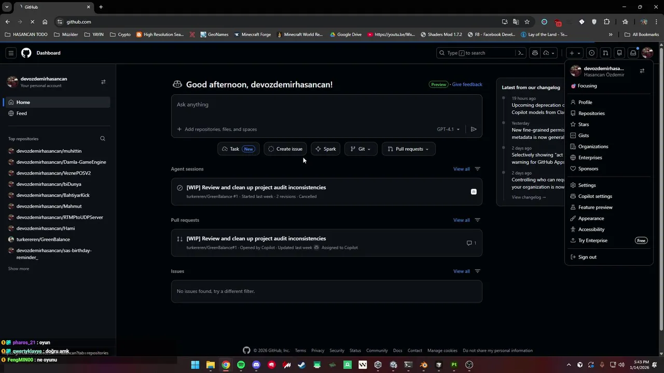The width and height of the screenshot is (664, 373).
Task: Open Profile from the user menu
Action: pos(608,103)
